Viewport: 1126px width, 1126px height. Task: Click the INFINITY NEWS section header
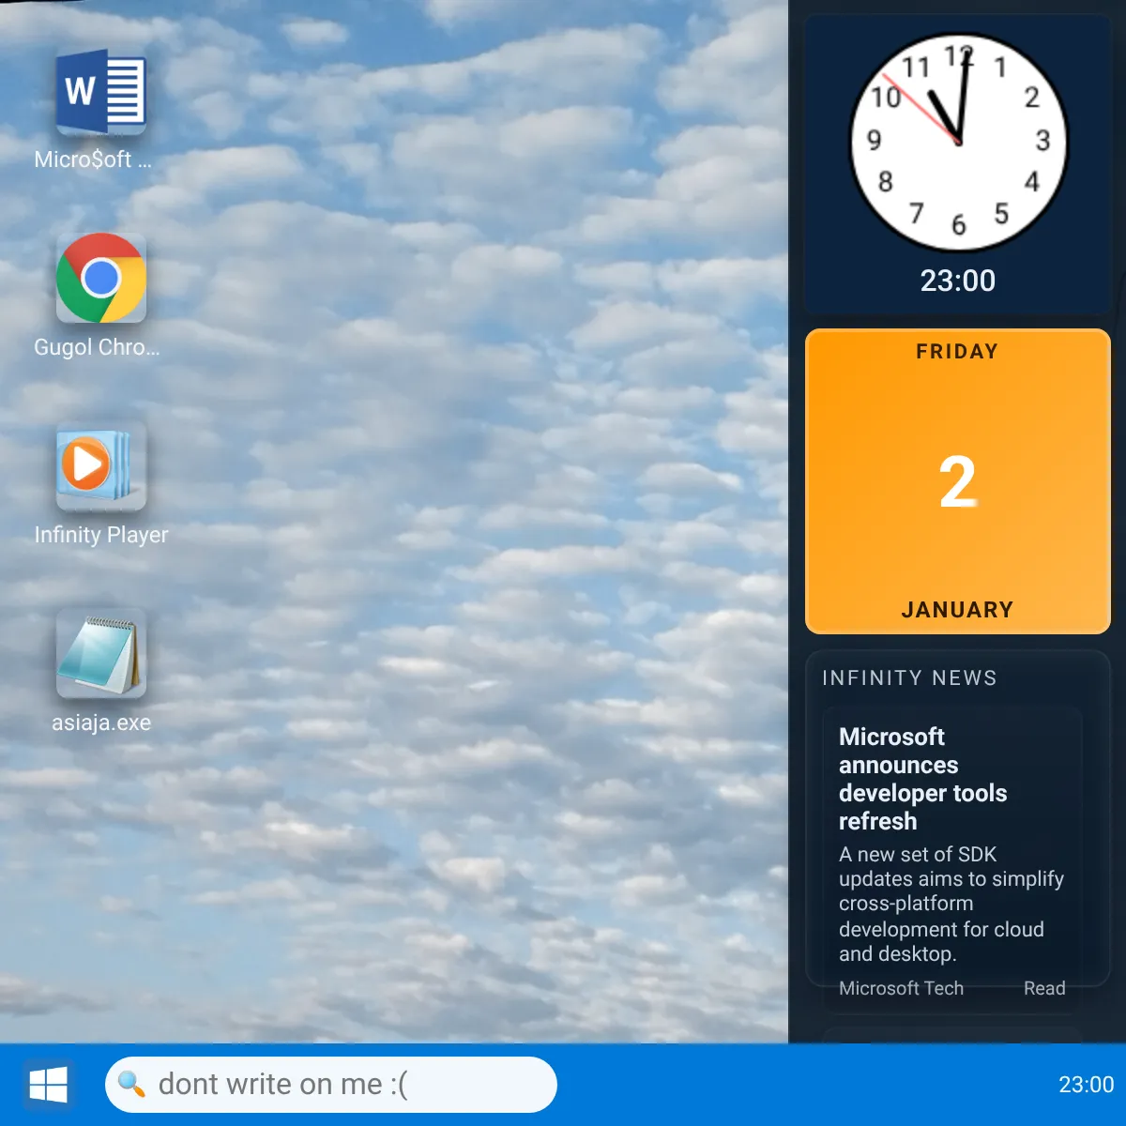tap(909, 677)
